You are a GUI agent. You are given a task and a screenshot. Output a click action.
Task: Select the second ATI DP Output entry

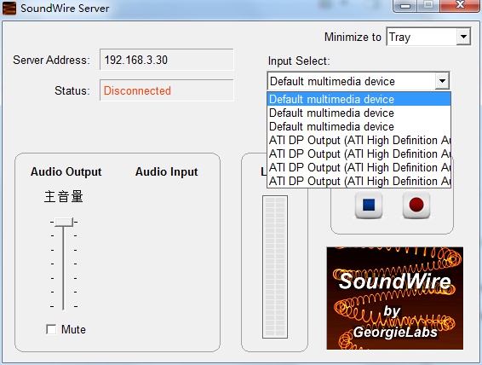[359, 154]
